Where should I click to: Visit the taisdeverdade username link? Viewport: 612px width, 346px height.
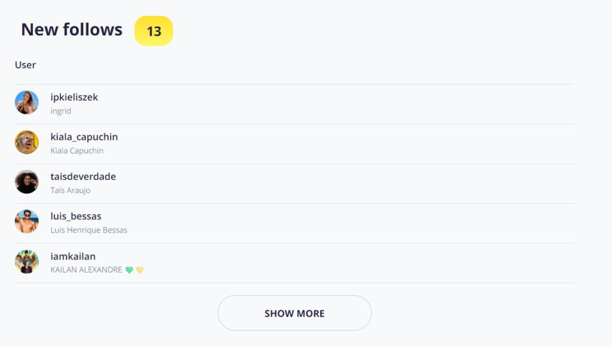(x=83, y=176)
